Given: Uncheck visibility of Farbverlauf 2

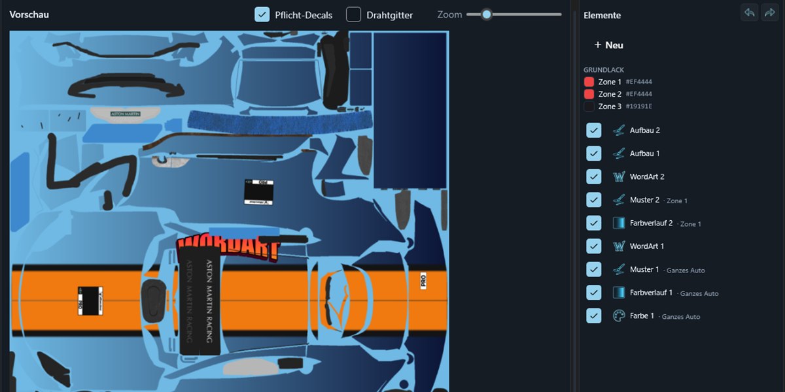Looking at the screenshot, I should pyautogui.click(x=593, y=223).
